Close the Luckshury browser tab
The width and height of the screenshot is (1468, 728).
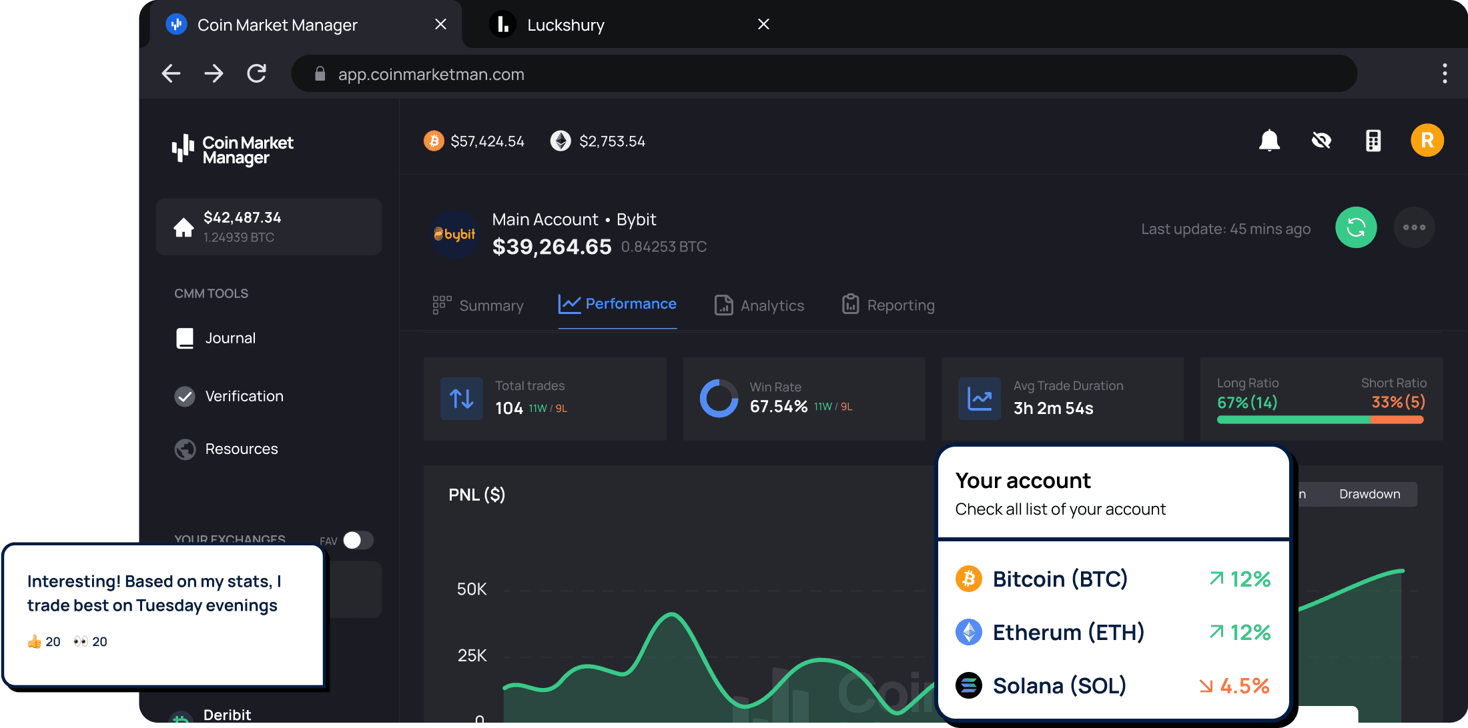pos(764,25)
